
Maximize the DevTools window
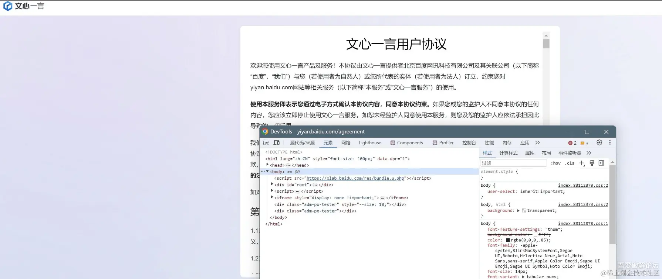click(587, 132)
